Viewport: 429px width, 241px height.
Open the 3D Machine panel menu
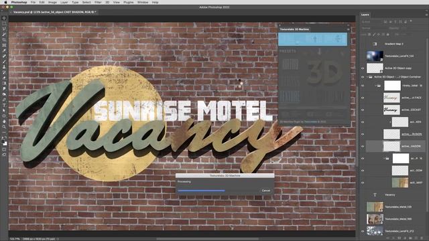click(x=349, y=29)
